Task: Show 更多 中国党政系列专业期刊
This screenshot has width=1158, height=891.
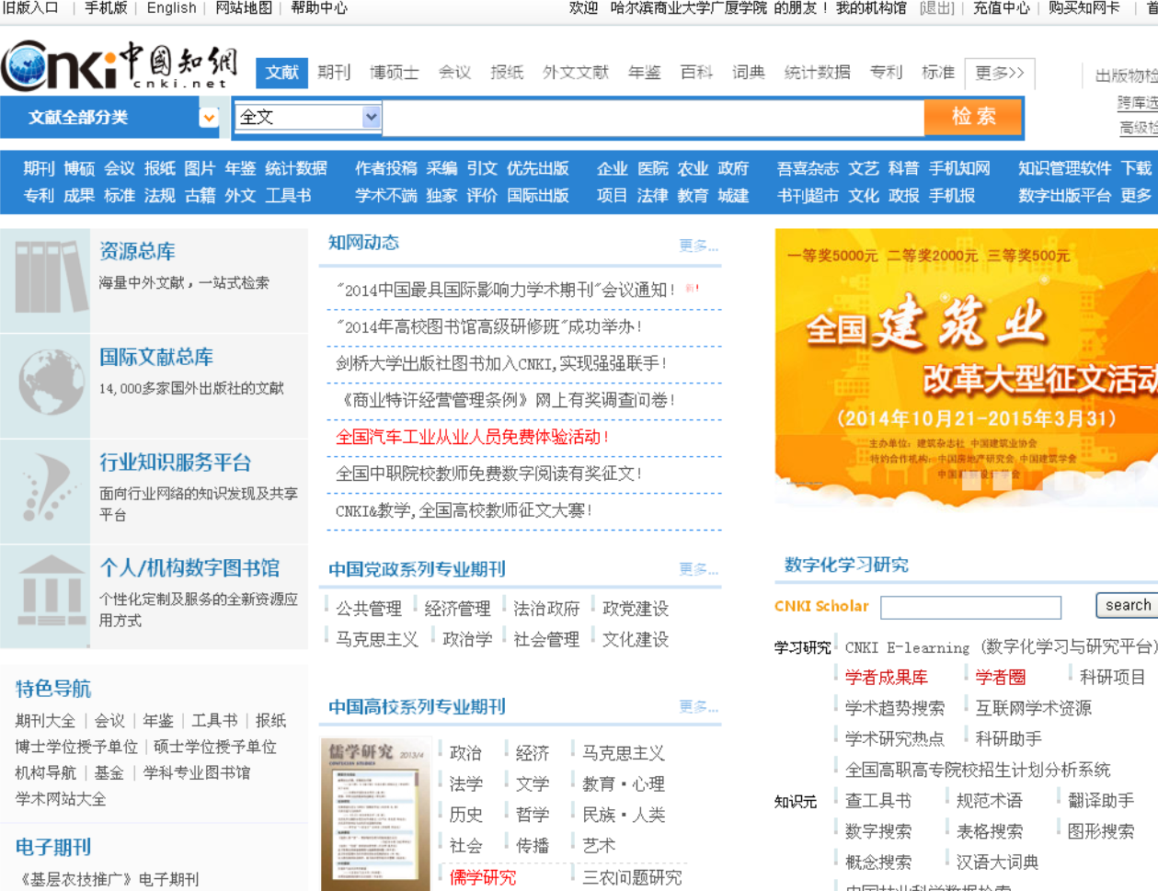Action: (x=698, y=569)
